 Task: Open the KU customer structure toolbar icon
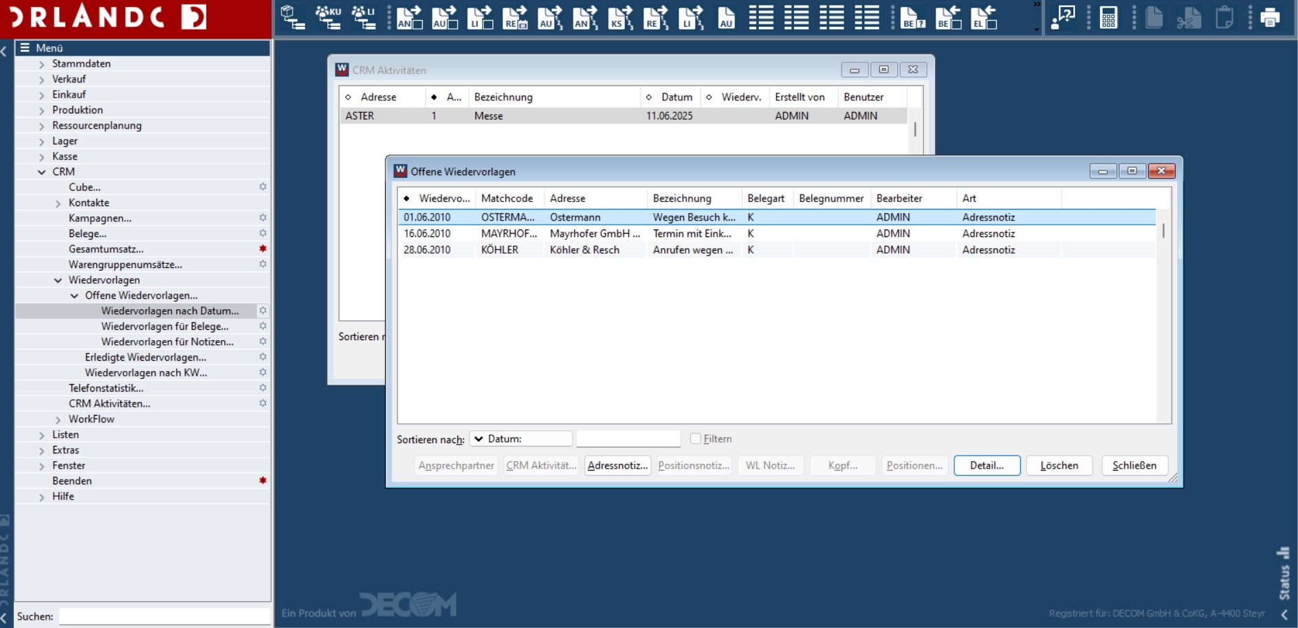click(328, 17)
